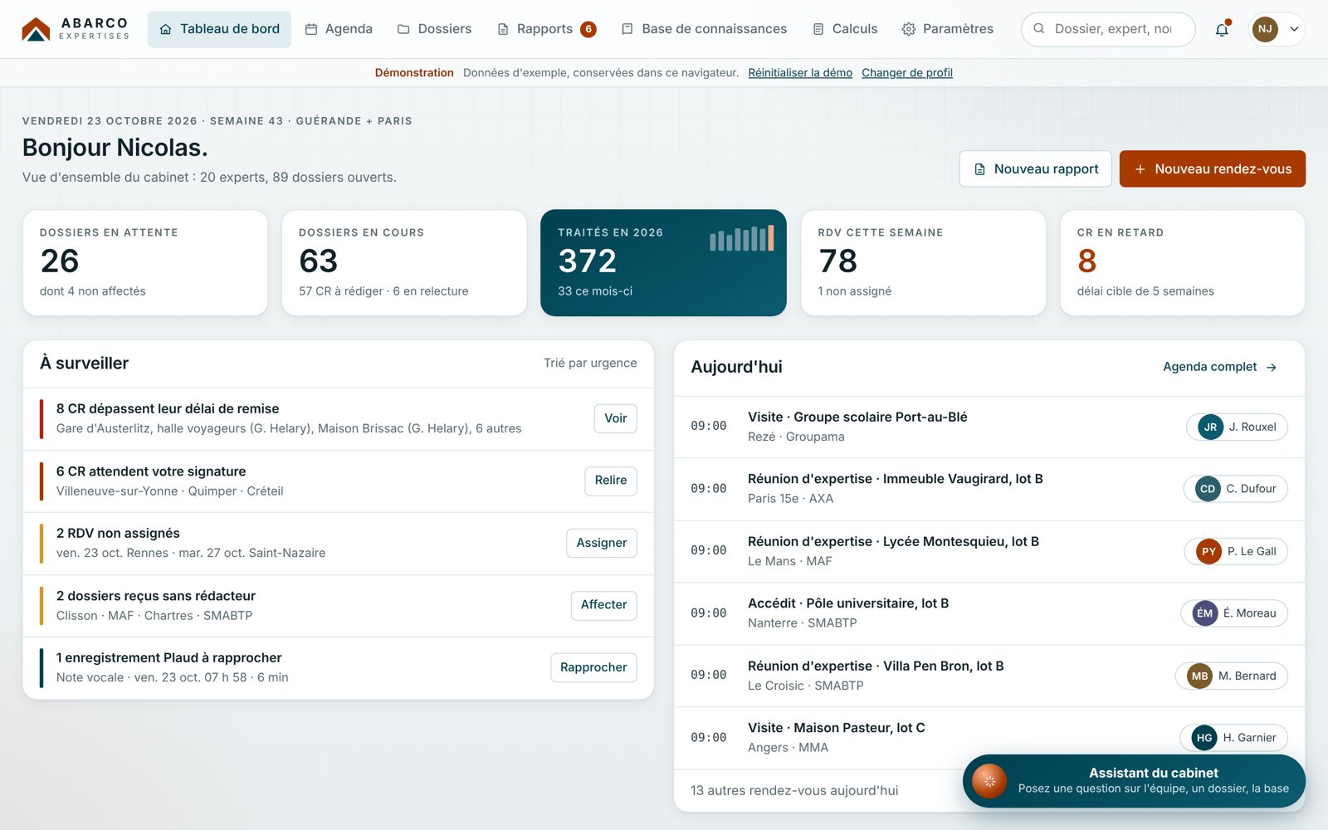The height and width of the screenshot is (830, 1328).
Task: Click the H. Garnier expert chip
Action: [x=1234, y=738]
